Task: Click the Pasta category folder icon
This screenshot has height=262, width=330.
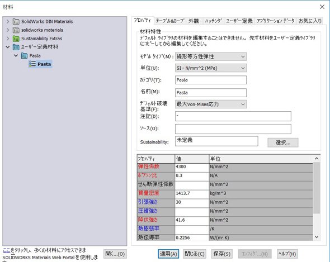Action: tap(24, 56)
